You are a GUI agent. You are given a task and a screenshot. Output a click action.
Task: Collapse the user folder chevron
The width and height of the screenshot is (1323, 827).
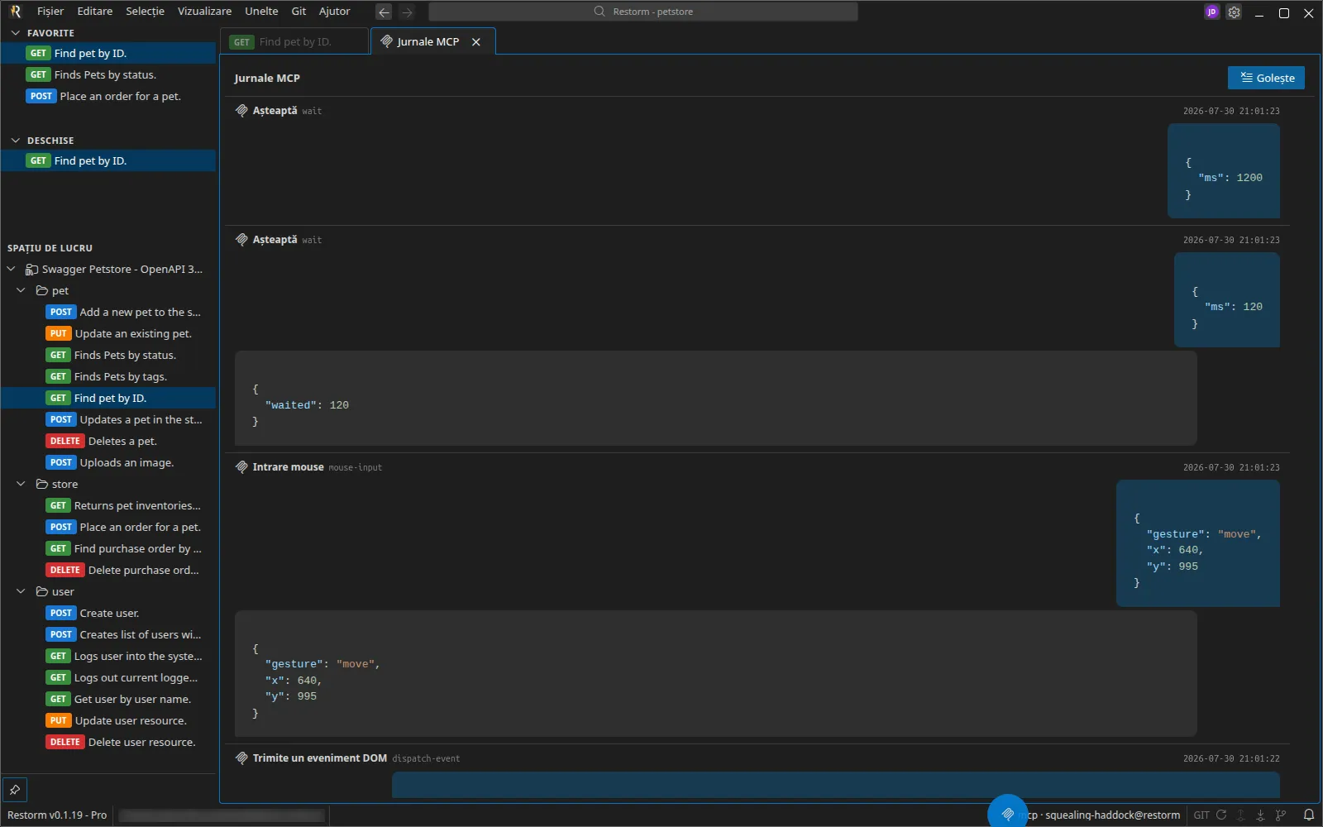coord(21,591)
